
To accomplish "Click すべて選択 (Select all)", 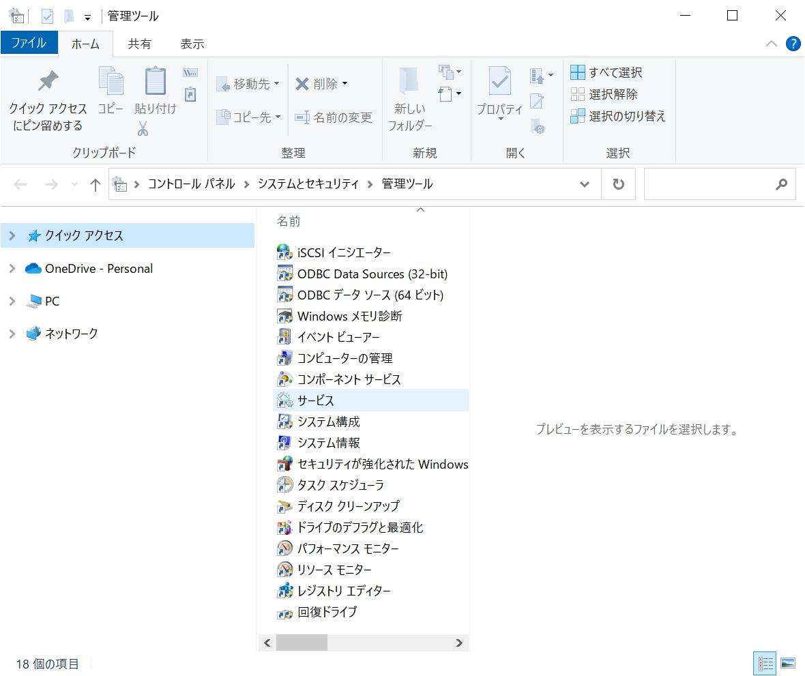I will coord(606,72).
